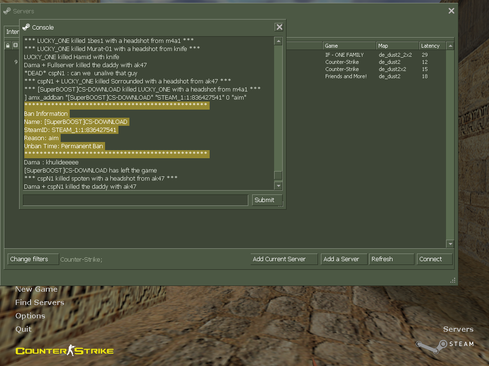Open Options from main menu
489x366 pixels.
tap(30, 316)
